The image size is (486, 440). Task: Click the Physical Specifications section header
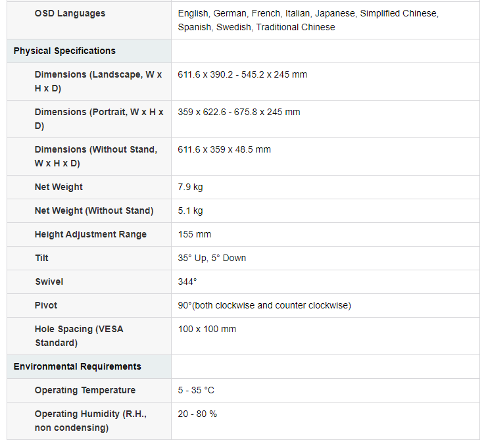point(64,51)
